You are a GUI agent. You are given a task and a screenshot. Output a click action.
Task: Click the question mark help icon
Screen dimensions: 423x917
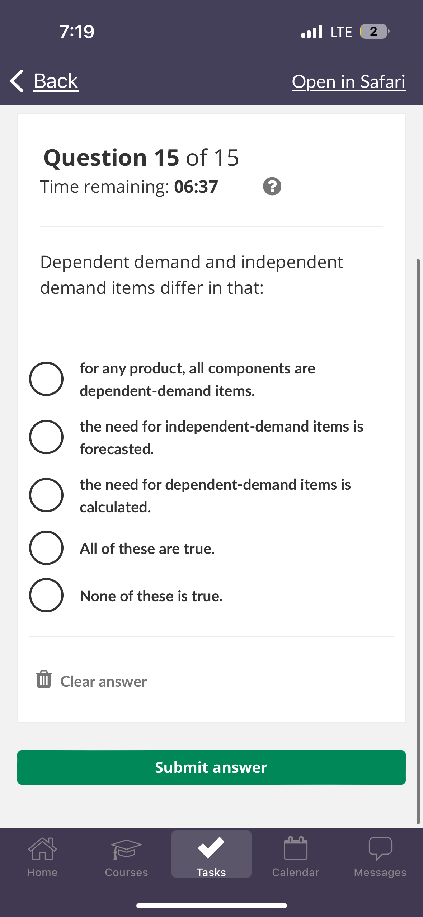coord(272,186)
